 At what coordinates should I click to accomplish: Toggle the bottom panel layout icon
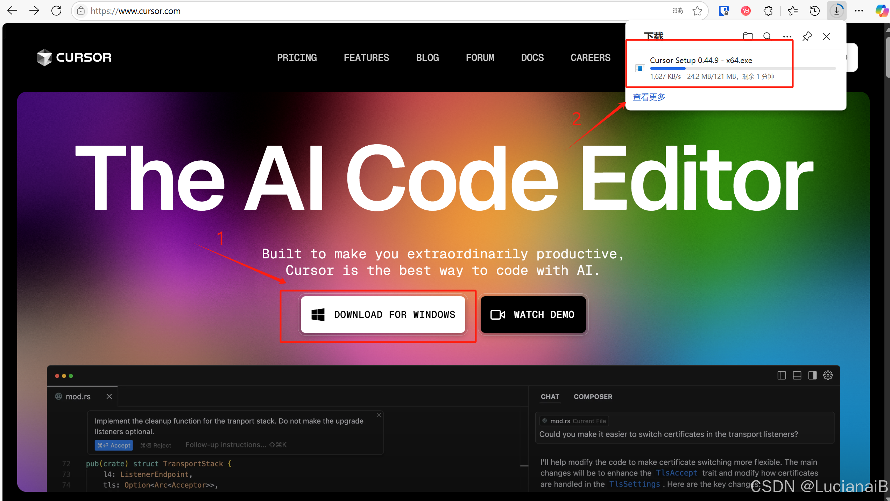click(797, 376)
